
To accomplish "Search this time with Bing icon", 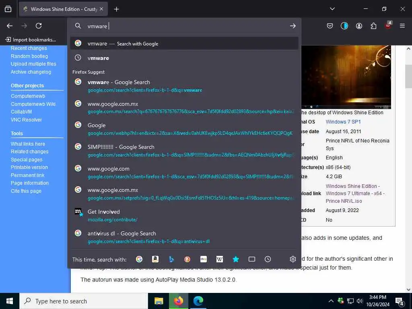I will coord(171,259).
